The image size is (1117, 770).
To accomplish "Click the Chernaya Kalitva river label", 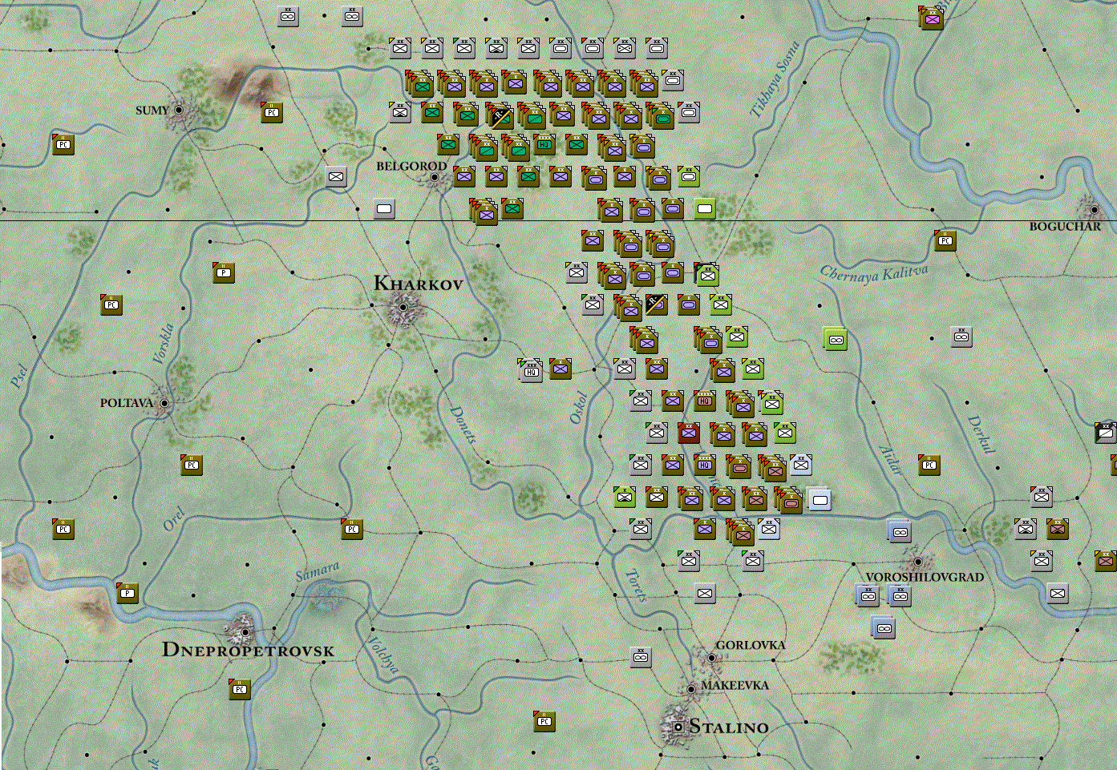I will (x=875, y=274).
